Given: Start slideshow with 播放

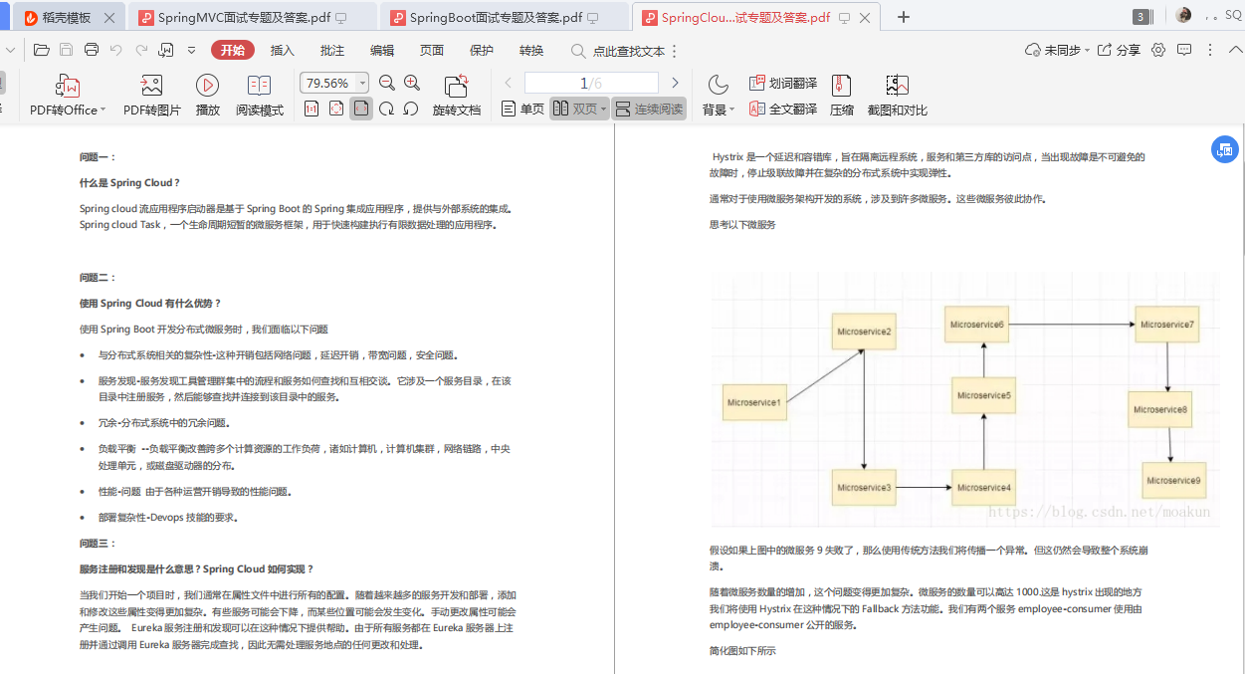Looking at the screenshot, I should [208, 96].
